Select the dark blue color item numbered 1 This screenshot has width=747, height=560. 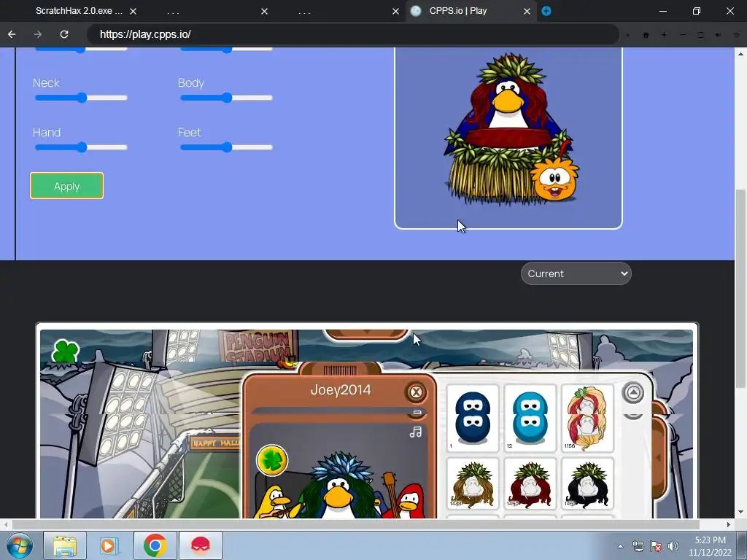(473, 418)
